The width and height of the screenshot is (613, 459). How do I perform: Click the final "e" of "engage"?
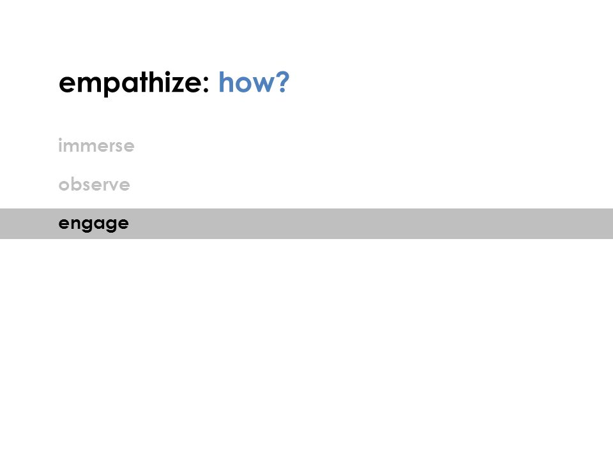click(123, 223)
